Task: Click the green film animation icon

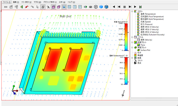Action: point(140,7)
